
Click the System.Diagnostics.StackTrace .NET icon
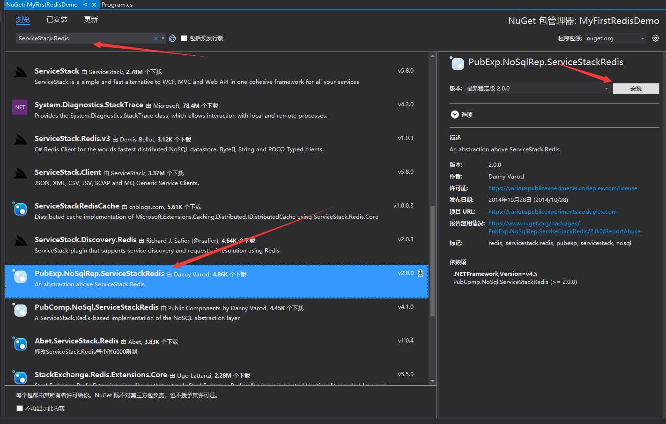point(20,107)
